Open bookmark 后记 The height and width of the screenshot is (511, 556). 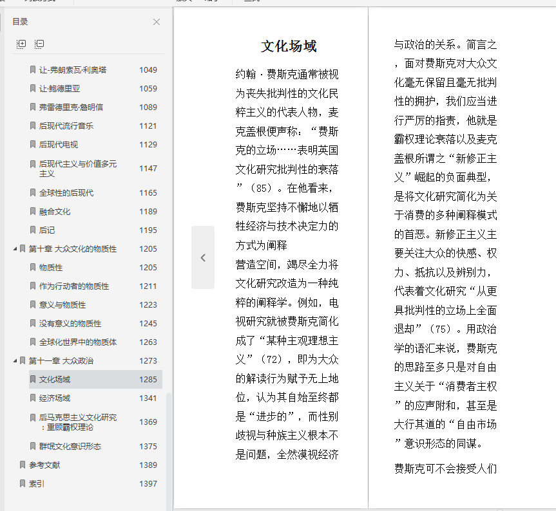click(47, 230)
